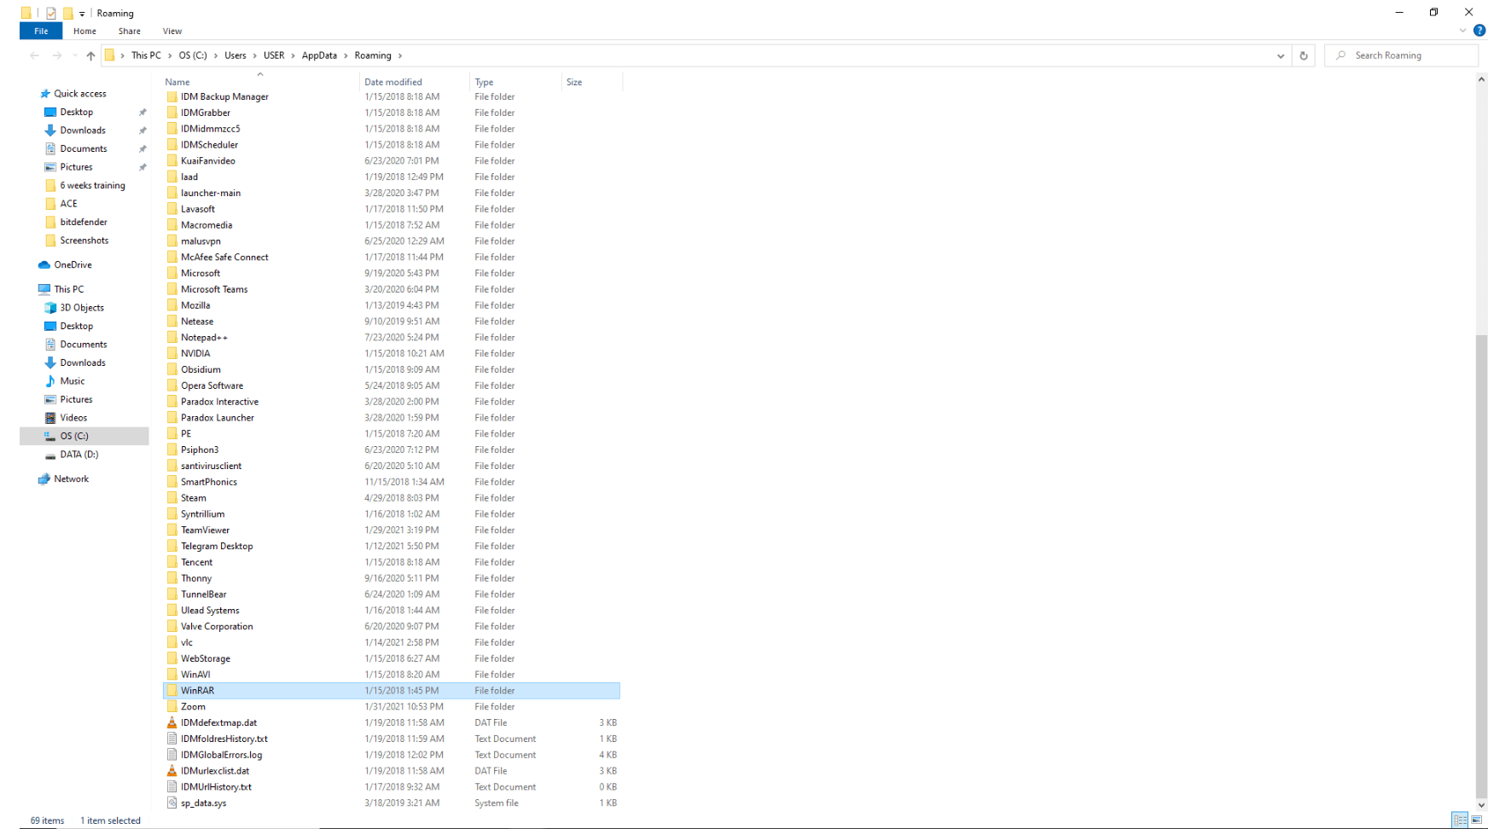This screenshot has width=1488, height=829.
Task: Select the Telegram Desktop folder
Action: tap(217, 546)
